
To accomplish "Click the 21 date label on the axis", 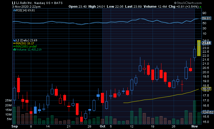I will [69, 126].
